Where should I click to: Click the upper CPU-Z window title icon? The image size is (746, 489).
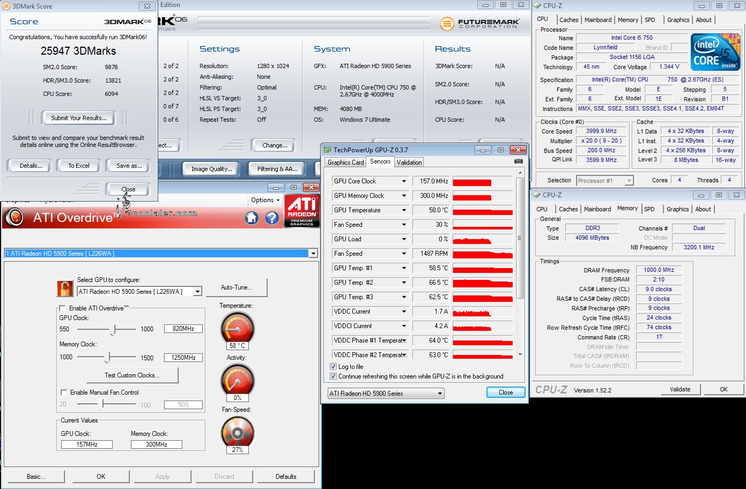(537, 5)
